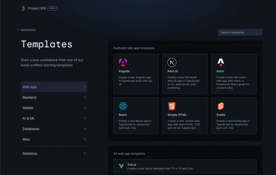Click the React atom icon
This screenshot has height=175, width=276.
pos(123,106)
